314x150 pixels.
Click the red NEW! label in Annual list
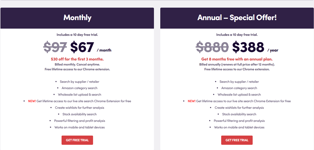192,101
